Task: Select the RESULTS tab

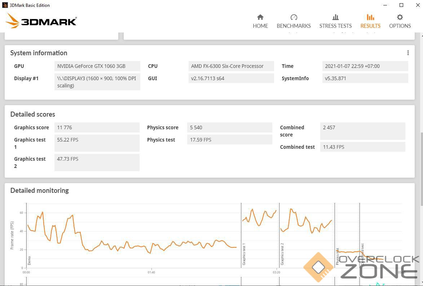Action: (x=370, y=21)
